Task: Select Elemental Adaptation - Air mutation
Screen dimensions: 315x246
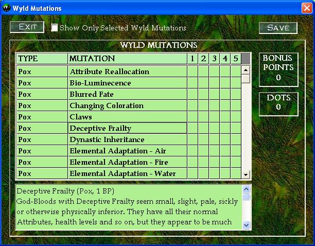Action: 128,151
